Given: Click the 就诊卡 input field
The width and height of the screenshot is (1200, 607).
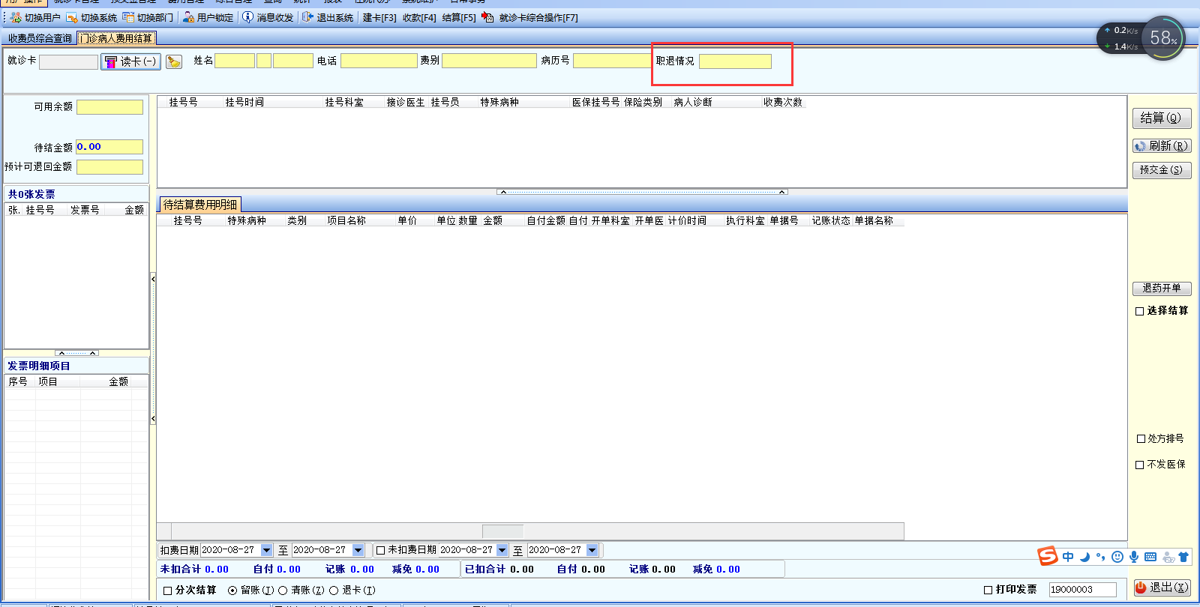Looking at the screenshot, I should [68, 61].
